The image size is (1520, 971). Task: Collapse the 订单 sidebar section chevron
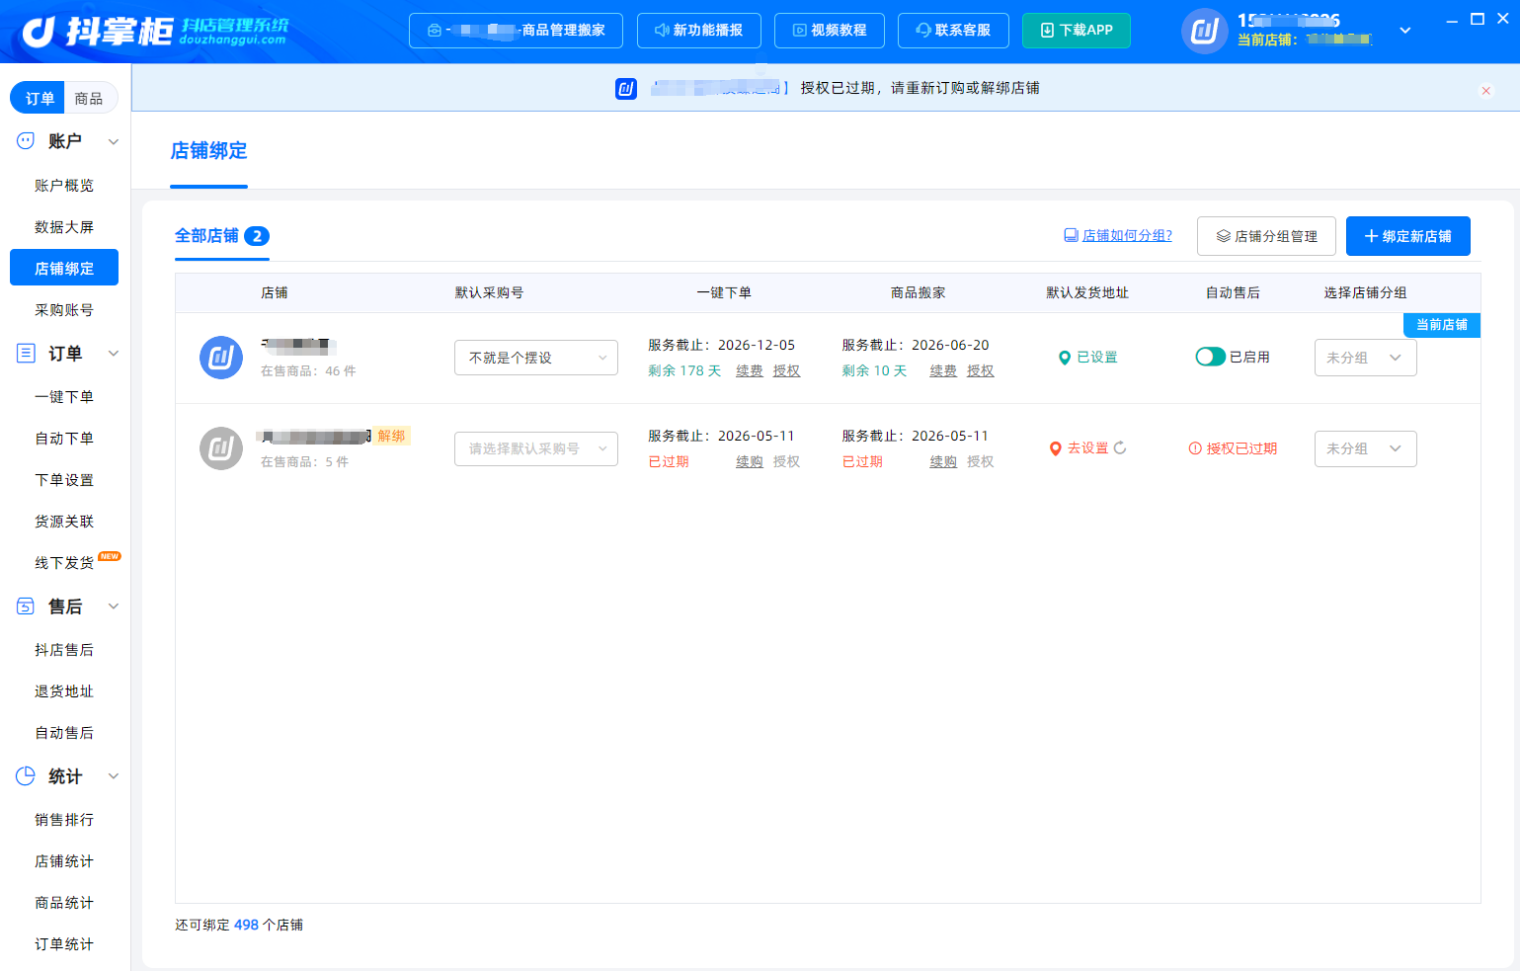coord(114,354)
